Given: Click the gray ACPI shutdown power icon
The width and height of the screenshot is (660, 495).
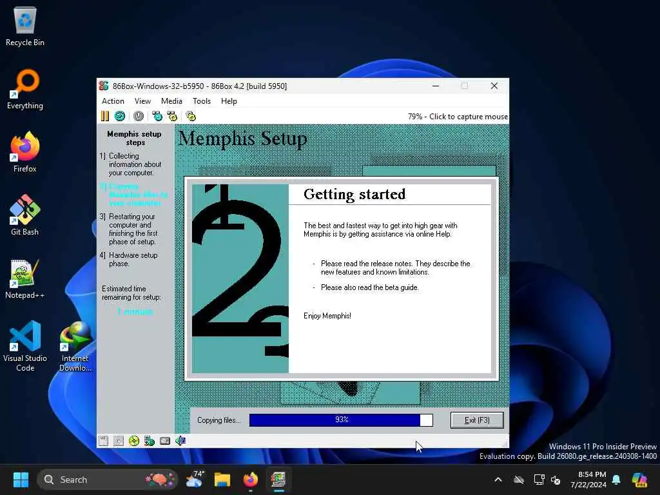Looking at the screenshot, I should (x=139, y=116).
